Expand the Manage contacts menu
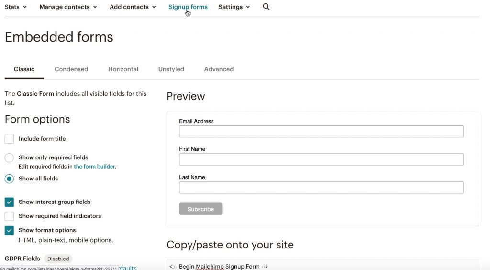 tap(68, 7)
